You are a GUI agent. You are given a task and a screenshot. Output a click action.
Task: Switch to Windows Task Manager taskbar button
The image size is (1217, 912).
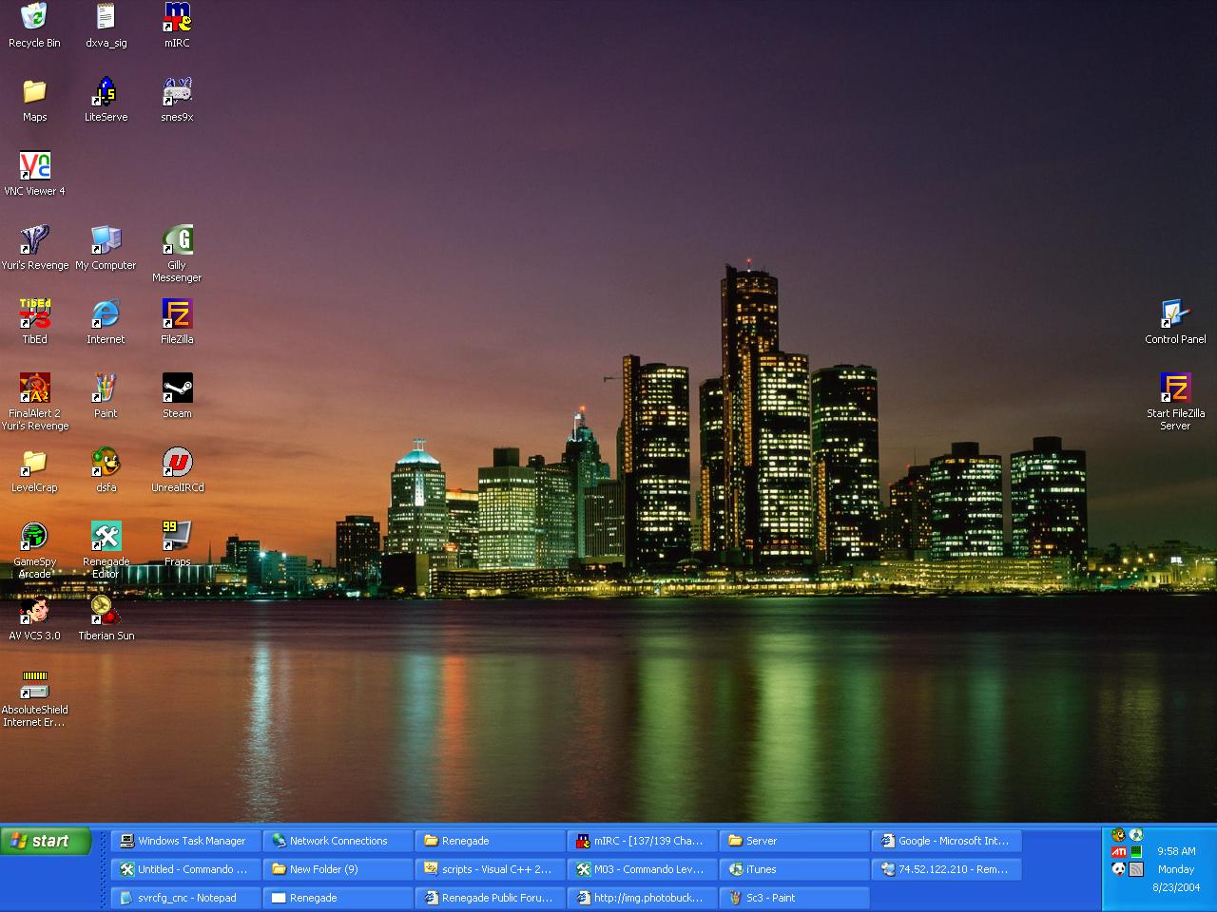coord(186,841)
